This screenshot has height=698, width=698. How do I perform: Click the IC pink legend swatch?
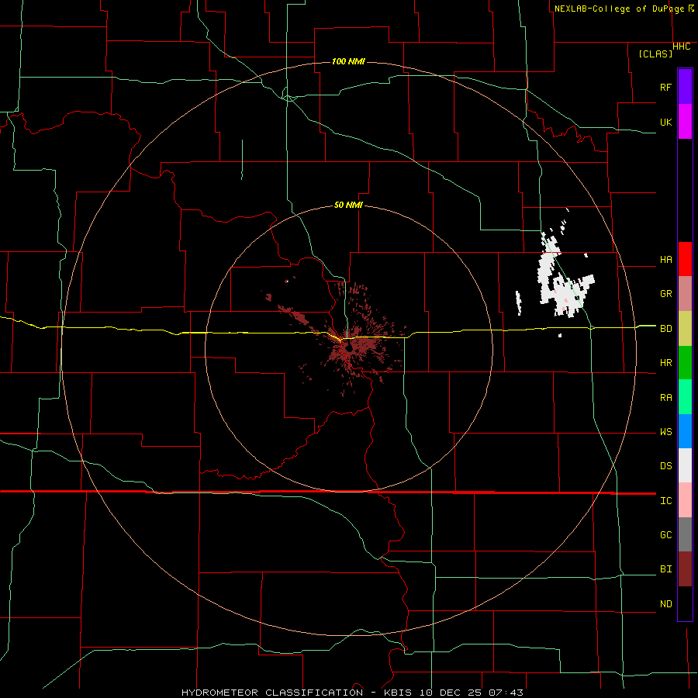click(x=685, y=500)
